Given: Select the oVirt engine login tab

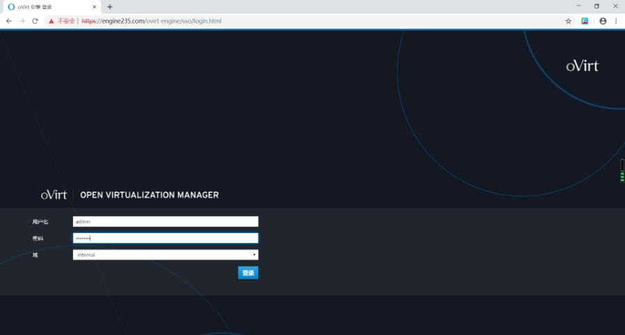Looking at the screenshot, I should tap(51, 7).
